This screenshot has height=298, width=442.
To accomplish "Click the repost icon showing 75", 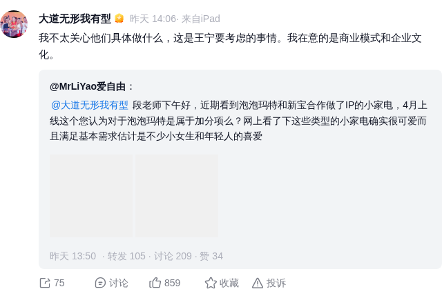I will [x=45, y=283].
